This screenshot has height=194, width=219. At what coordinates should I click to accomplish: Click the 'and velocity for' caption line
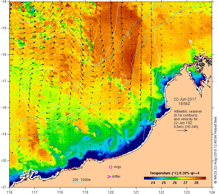coord(186,119)
